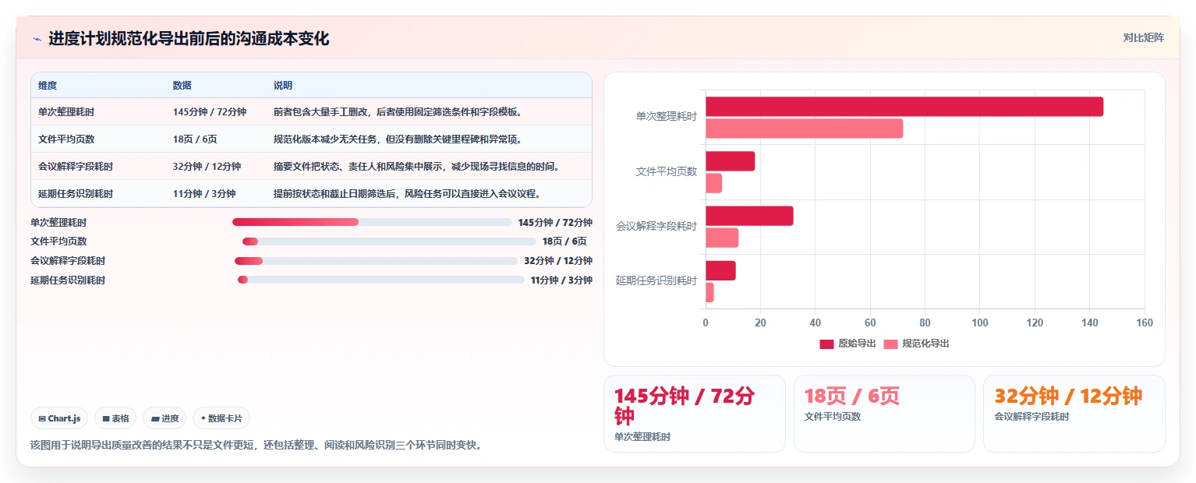This screenshot has width=1196, height=483.
Task: Click the lightning icon beside the title
Action: (37, 39)
